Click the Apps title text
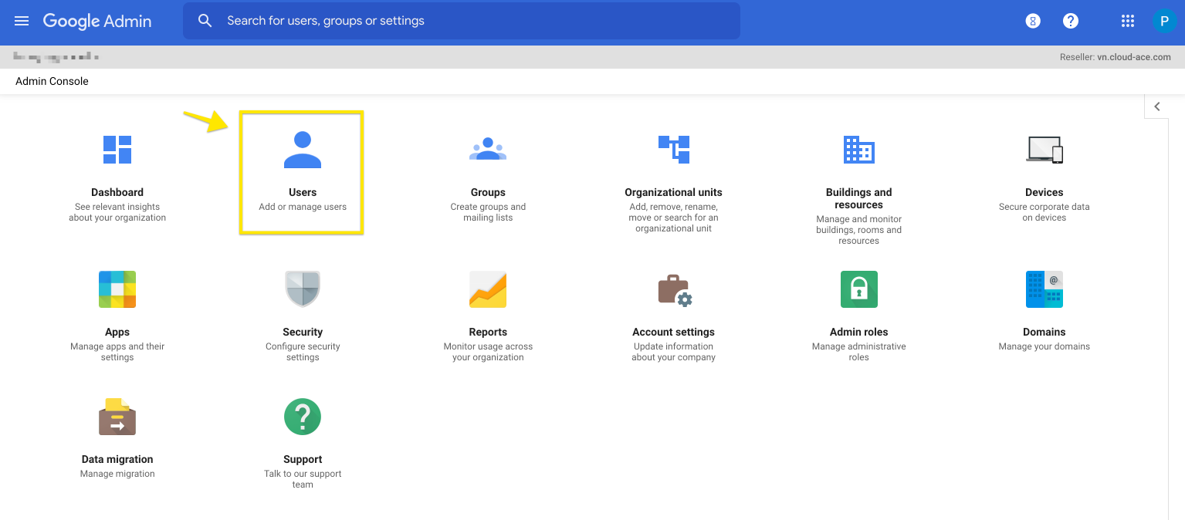 tap(117, 332)
